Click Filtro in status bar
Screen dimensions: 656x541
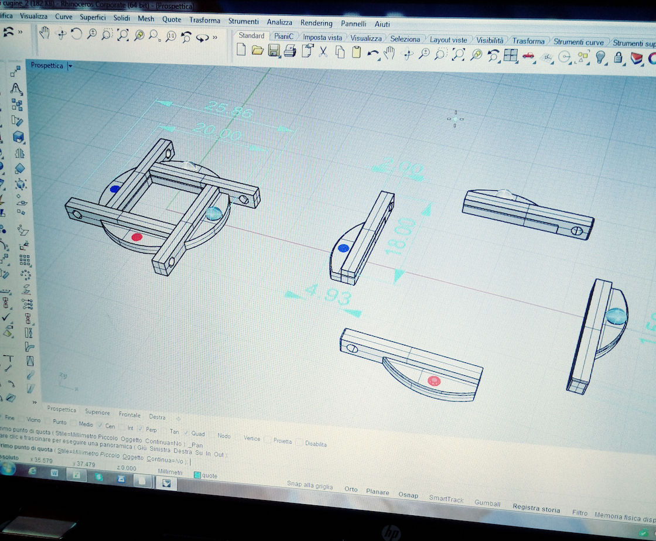[580, 512]
